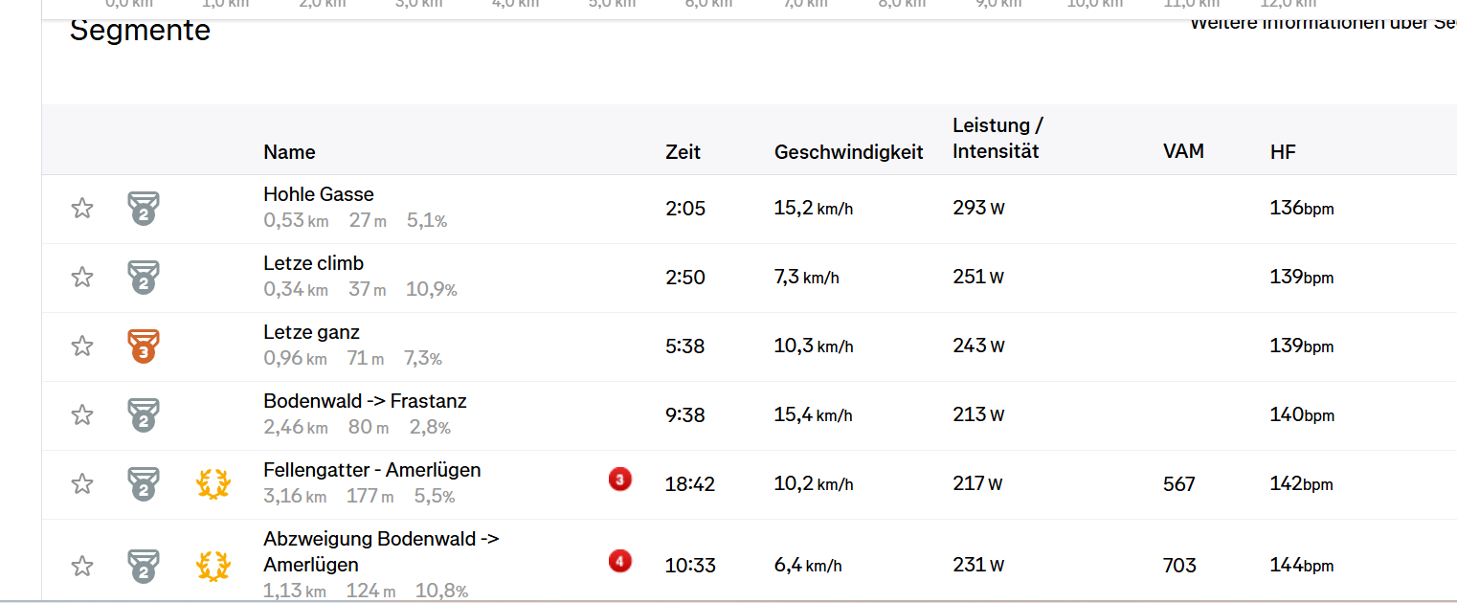Sort segments by Zeit column header

[x=683, y=152]
